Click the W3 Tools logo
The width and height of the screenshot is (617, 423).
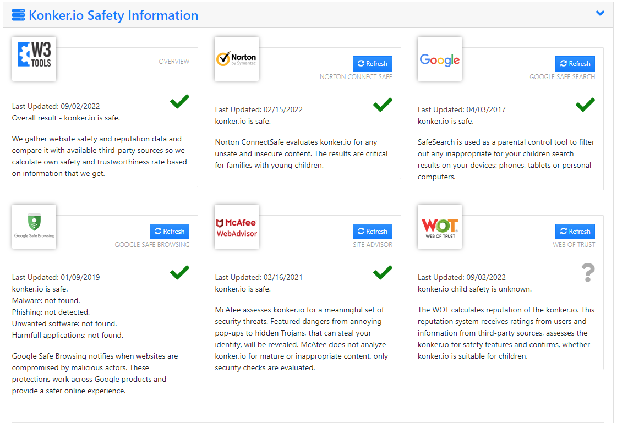[34, 58]
